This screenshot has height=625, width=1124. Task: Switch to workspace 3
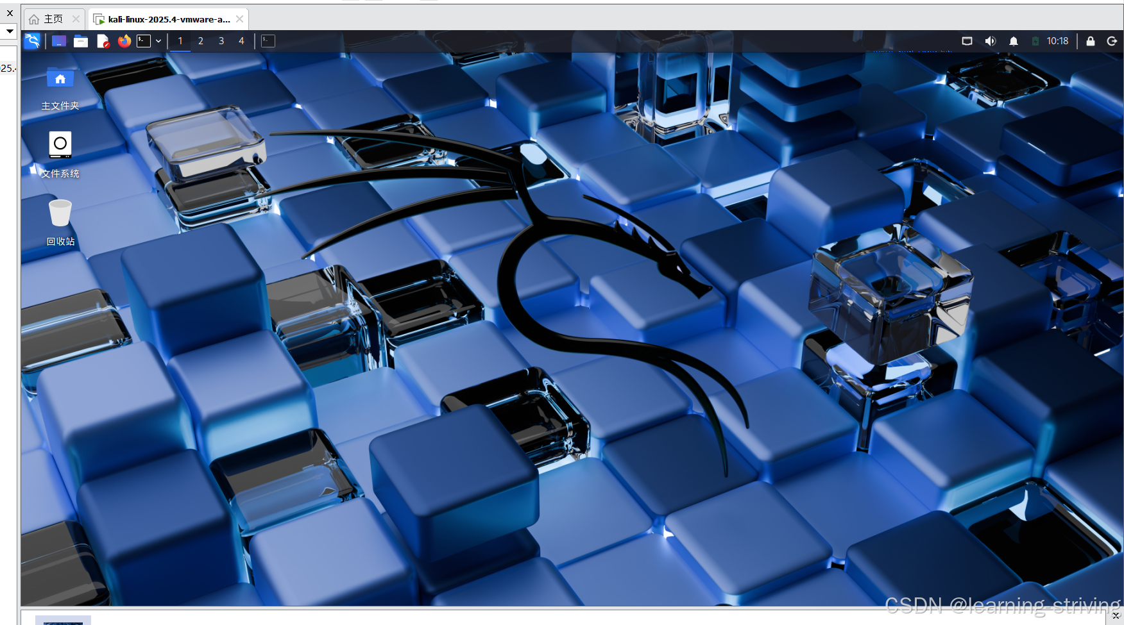(x=221, y=41)
